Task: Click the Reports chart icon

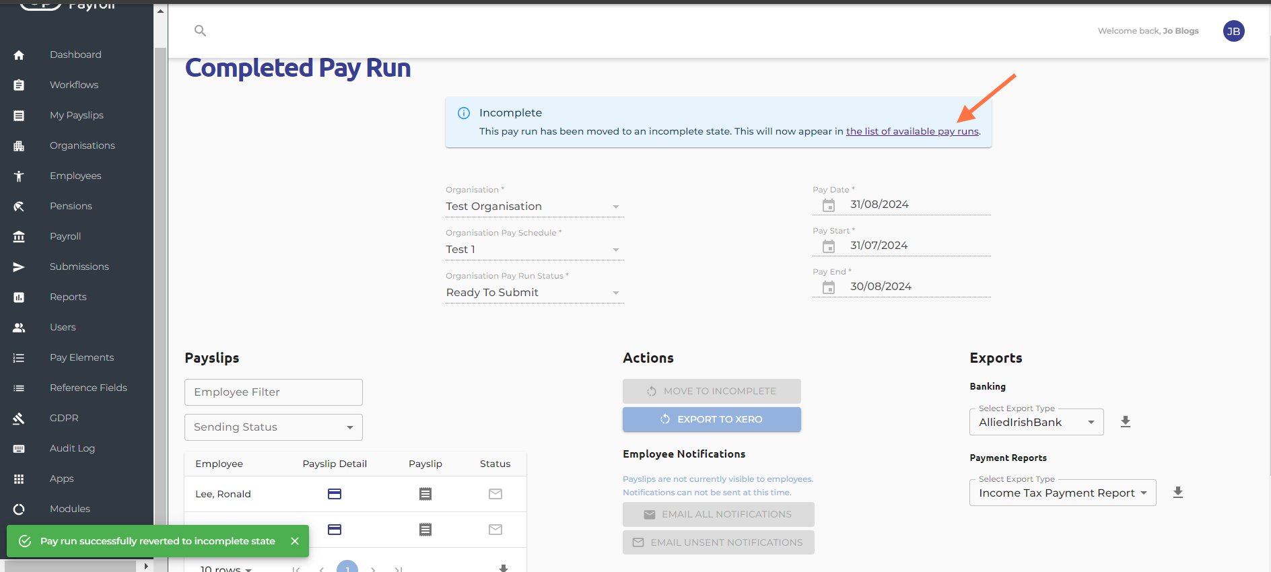Action: click(19, 297)
